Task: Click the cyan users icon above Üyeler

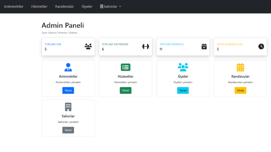Action: [183, 67]
